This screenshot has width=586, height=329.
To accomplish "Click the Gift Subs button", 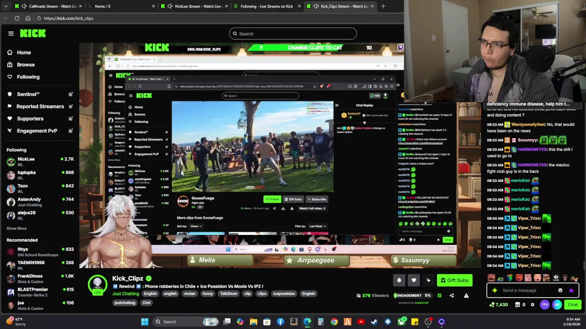I will click(x=455, y=280).
